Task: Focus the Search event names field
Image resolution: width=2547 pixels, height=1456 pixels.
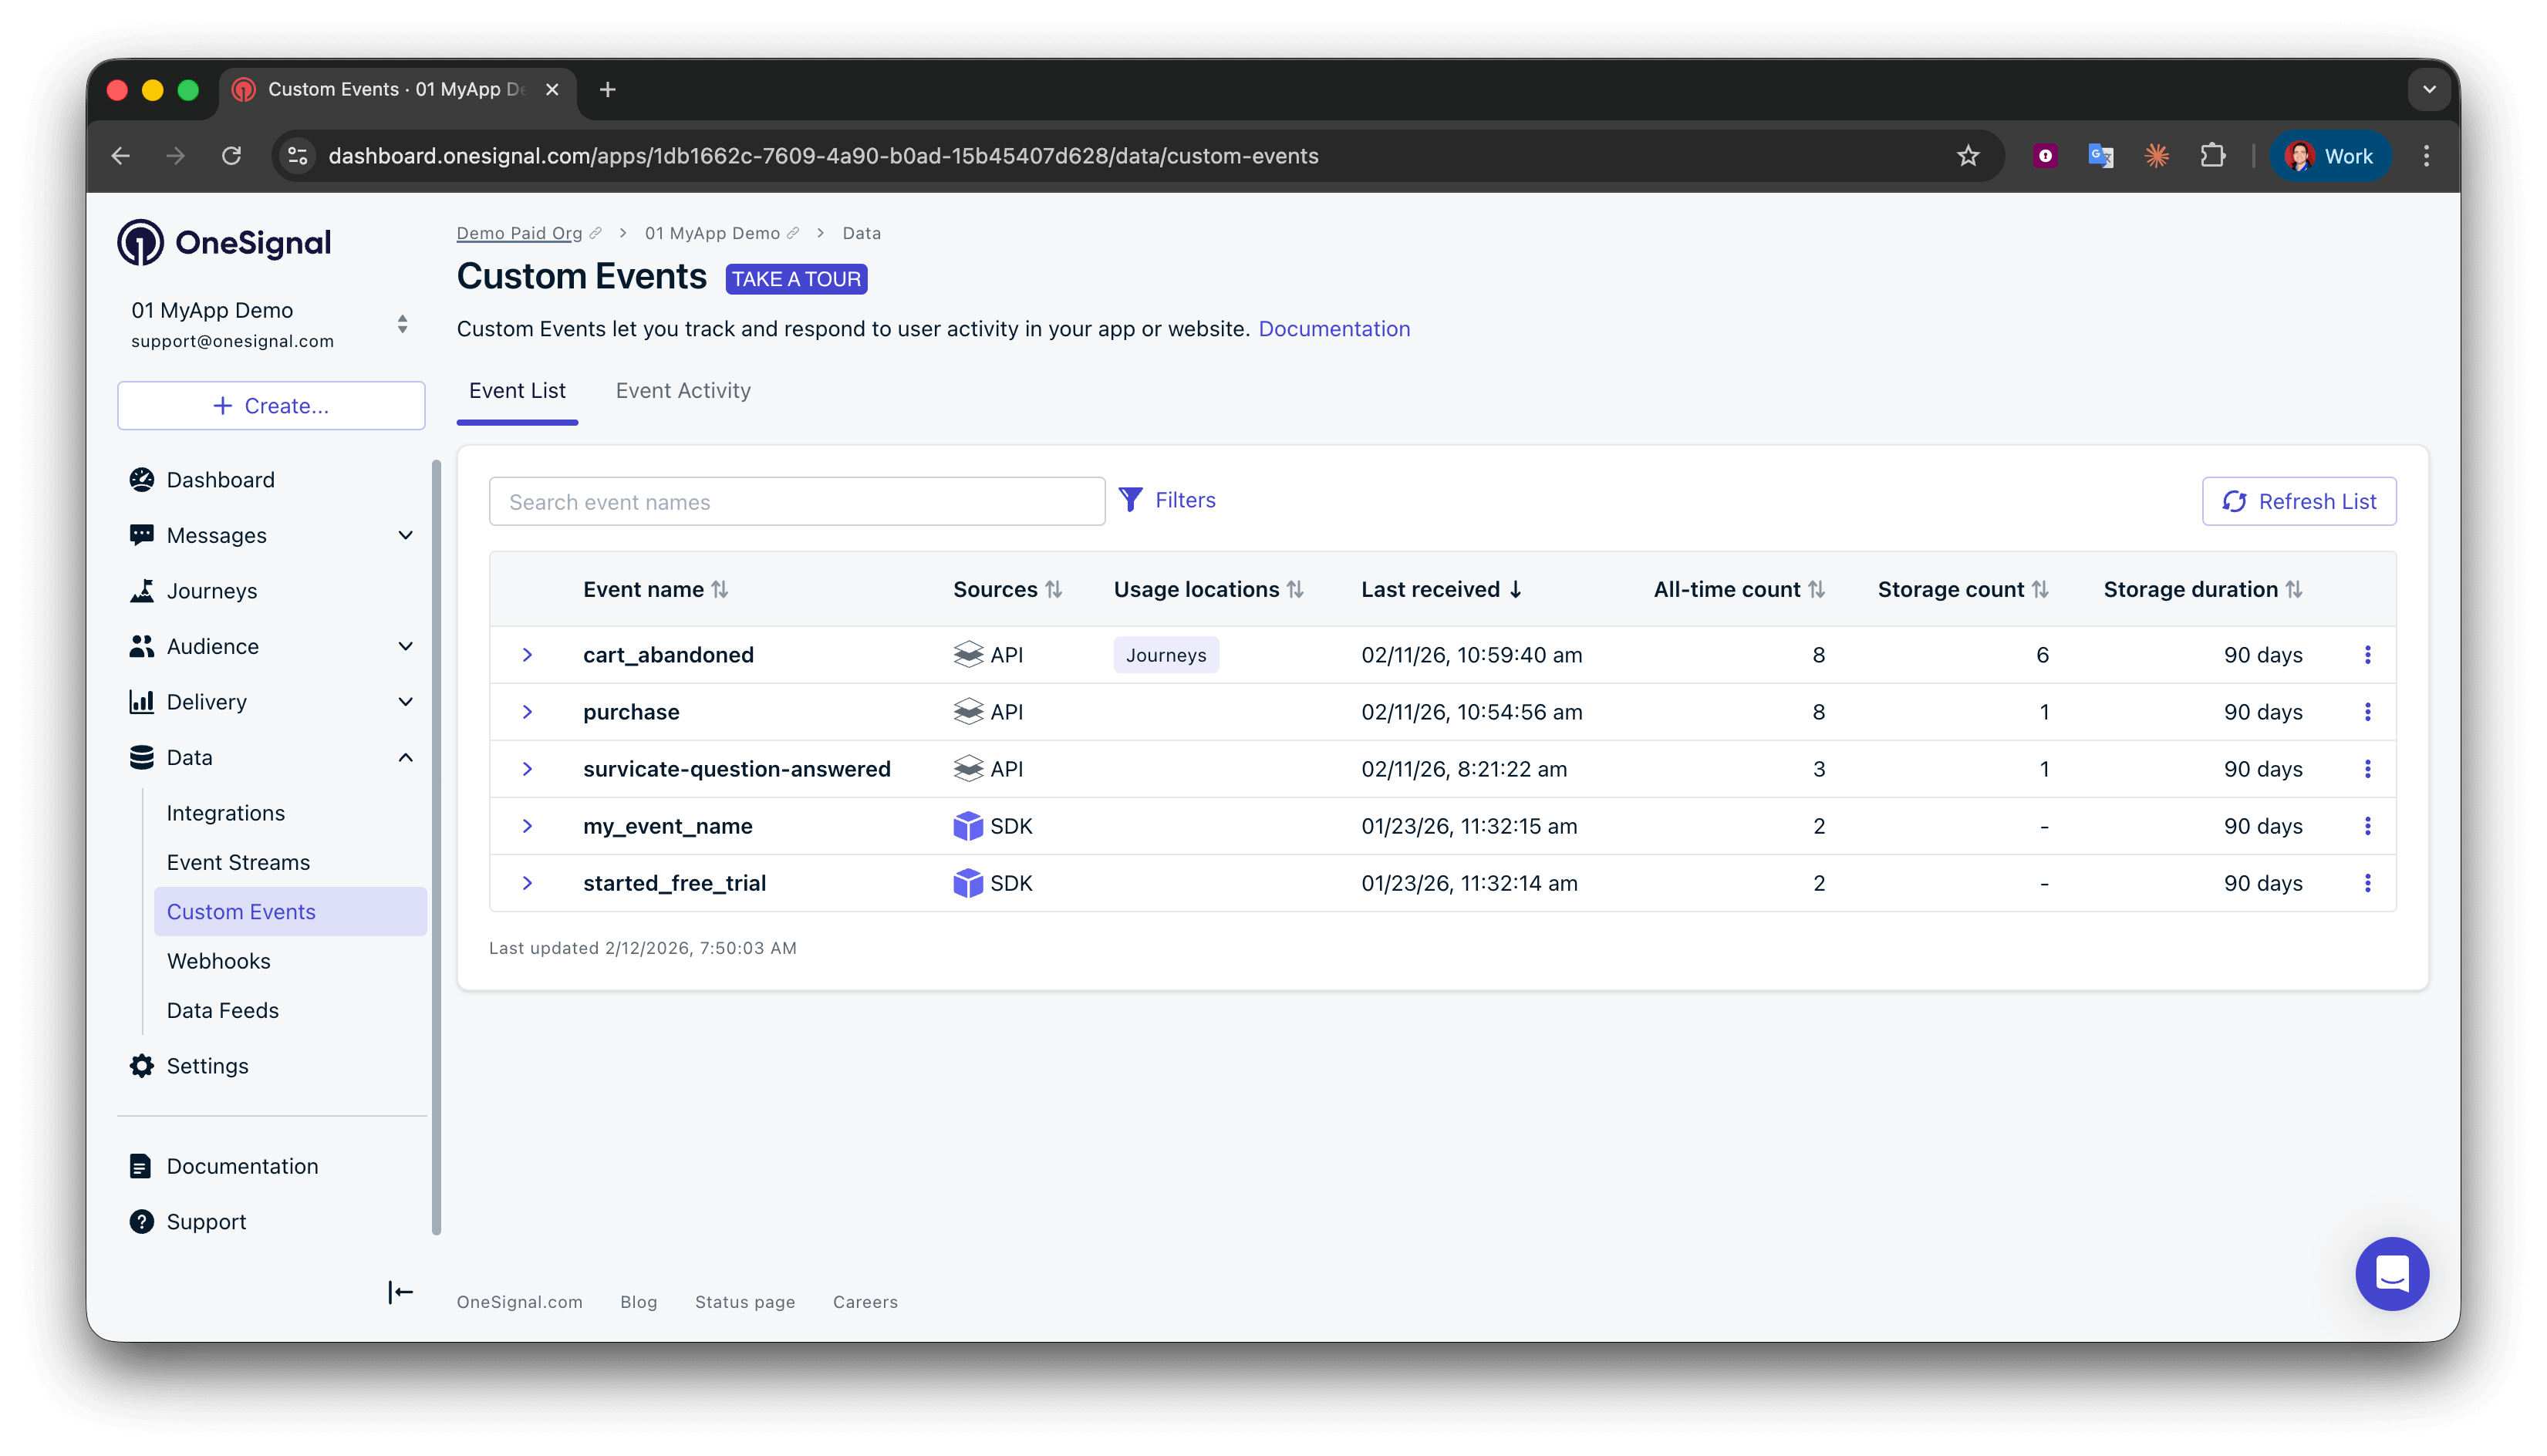Action: [796, 502]
